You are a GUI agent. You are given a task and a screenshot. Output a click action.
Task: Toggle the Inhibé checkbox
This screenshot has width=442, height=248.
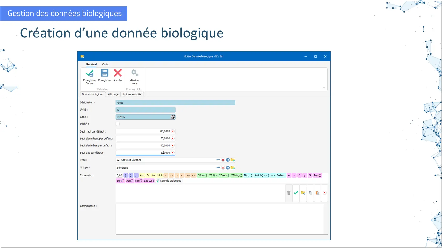(x=118, y=124)
